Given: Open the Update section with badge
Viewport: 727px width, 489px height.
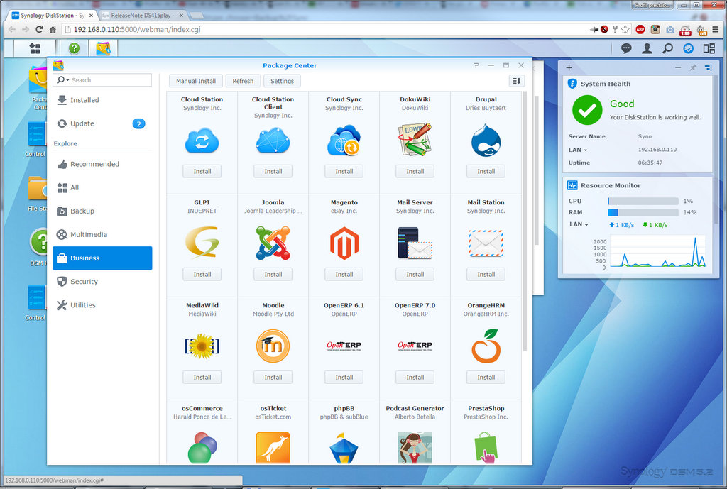Looking at the screenshot, I should 102,123.
